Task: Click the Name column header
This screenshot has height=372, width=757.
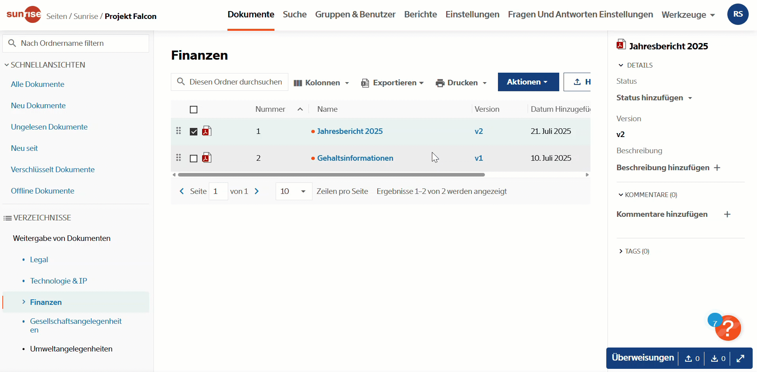Action: coord(327,109)
